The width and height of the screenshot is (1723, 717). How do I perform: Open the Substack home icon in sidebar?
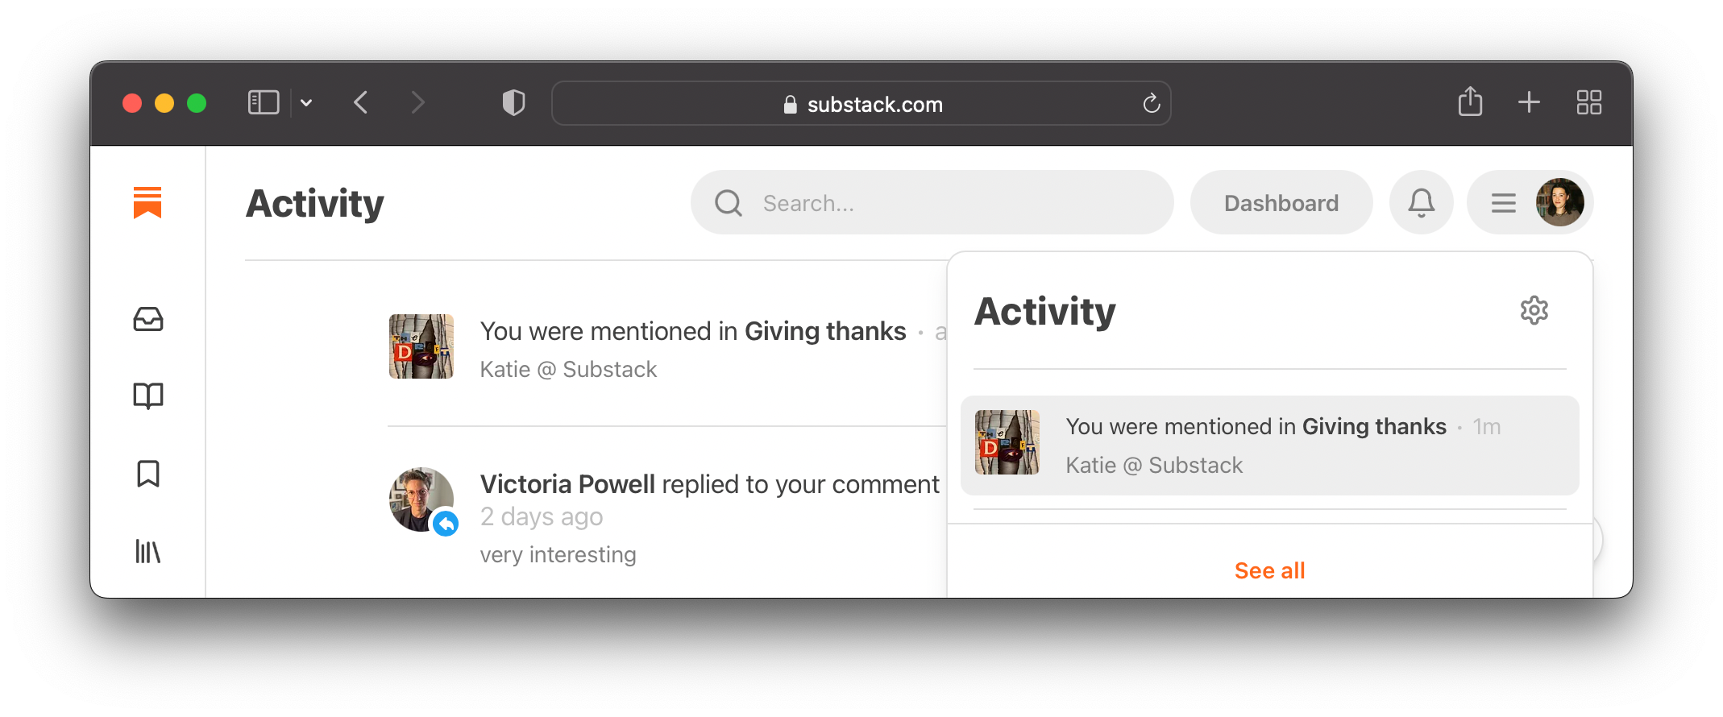click(x=148, y=202)
